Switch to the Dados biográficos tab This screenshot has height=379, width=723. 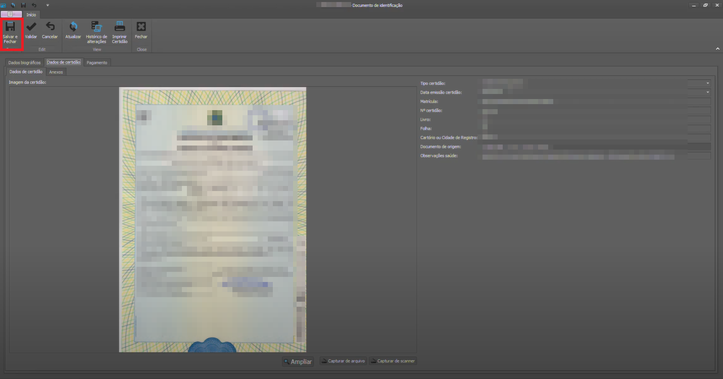pyautogui.click(x=24, y=63)
